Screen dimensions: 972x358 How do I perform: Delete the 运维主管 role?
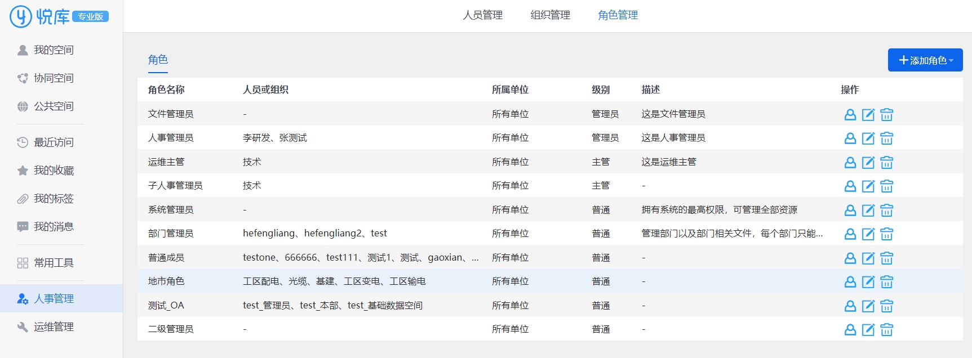[886, 163]
